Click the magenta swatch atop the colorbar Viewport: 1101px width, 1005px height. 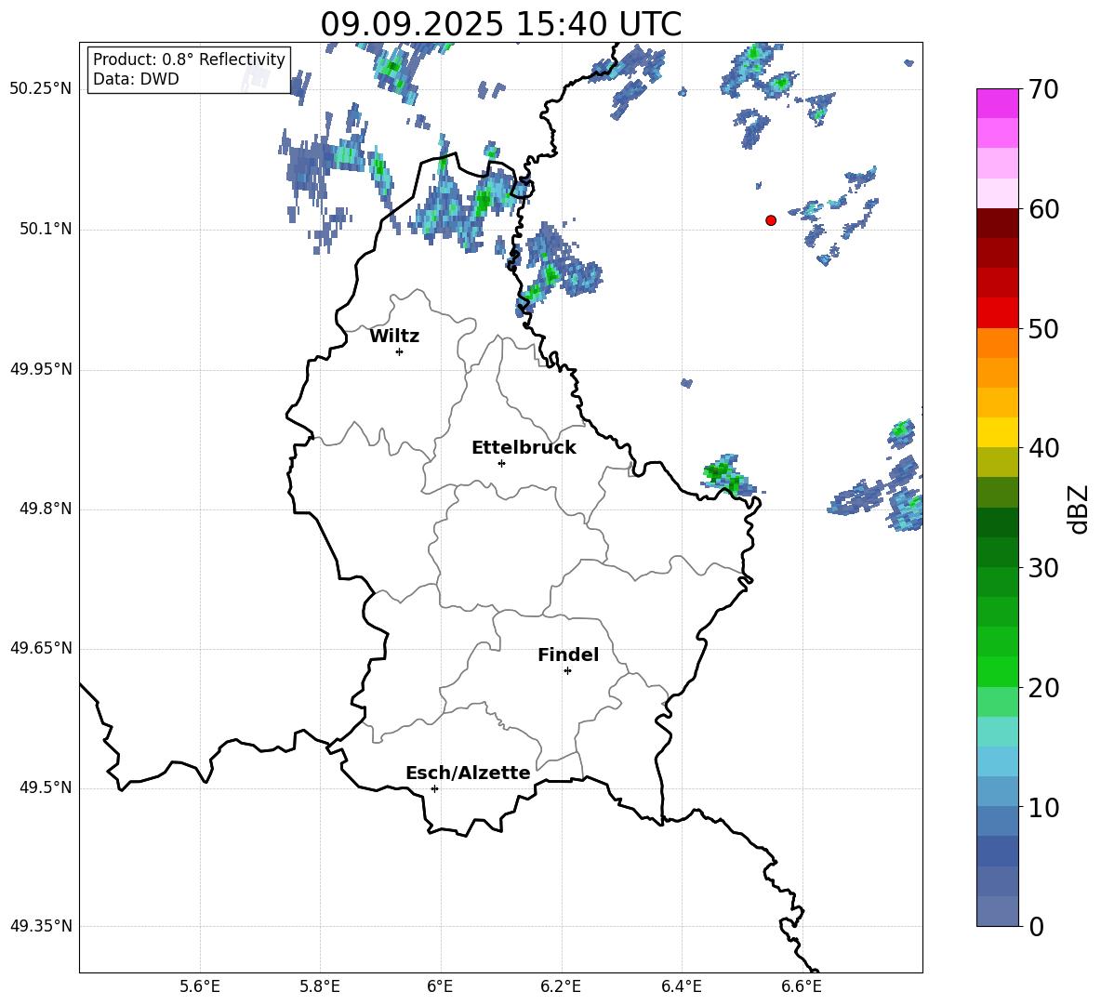point(998,103)
